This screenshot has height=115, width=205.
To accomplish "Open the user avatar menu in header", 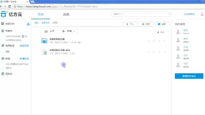I will [202, 14].
